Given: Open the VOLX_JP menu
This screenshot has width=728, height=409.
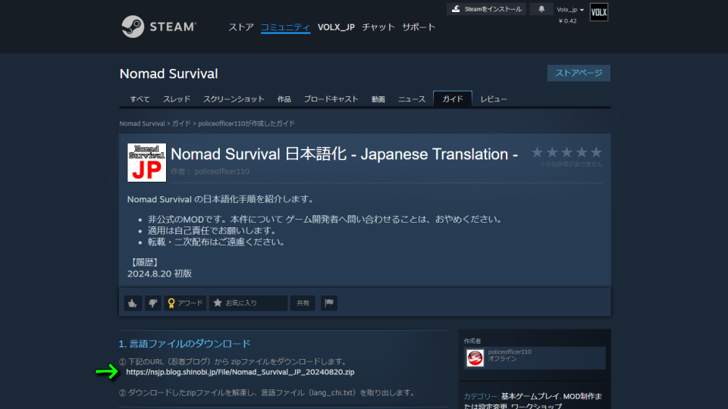Looking at the screenshot, I should tap(336, 27).
